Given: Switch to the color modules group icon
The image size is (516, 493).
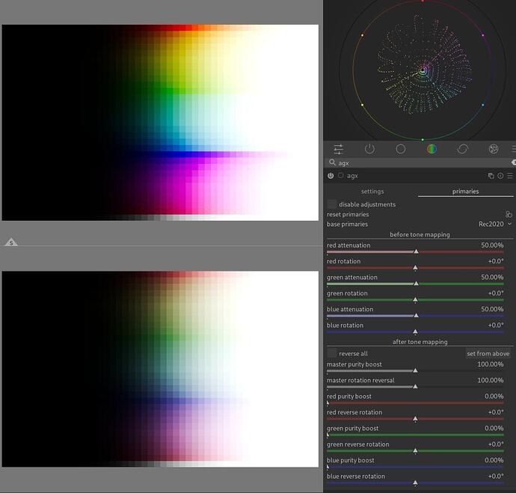Looking at the screenshot, I should 431,149.
